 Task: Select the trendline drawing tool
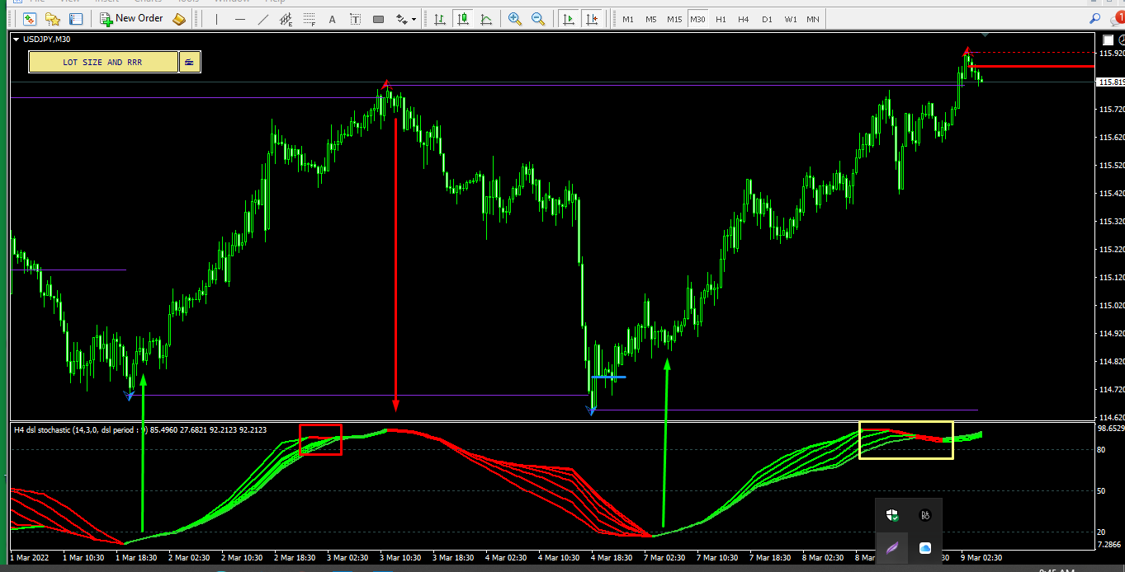[x=263, y=18]
